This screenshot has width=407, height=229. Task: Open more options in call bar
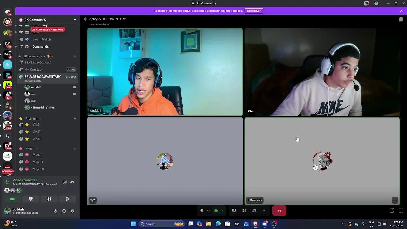point(265,211)
